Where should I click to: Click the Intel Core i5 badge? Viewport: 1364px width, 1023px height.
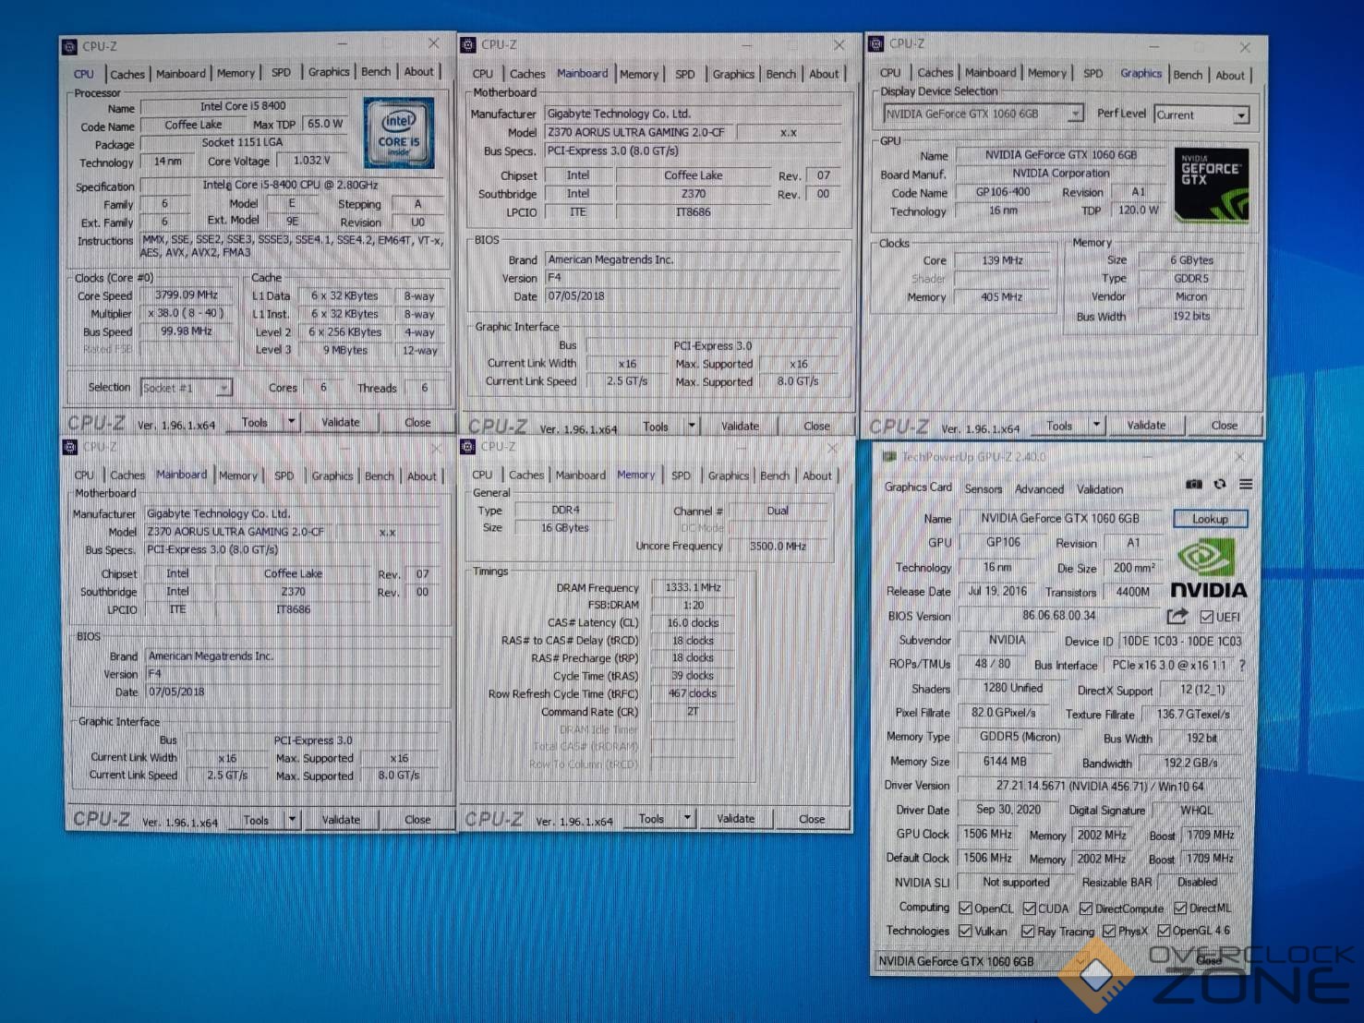point(399,133)
